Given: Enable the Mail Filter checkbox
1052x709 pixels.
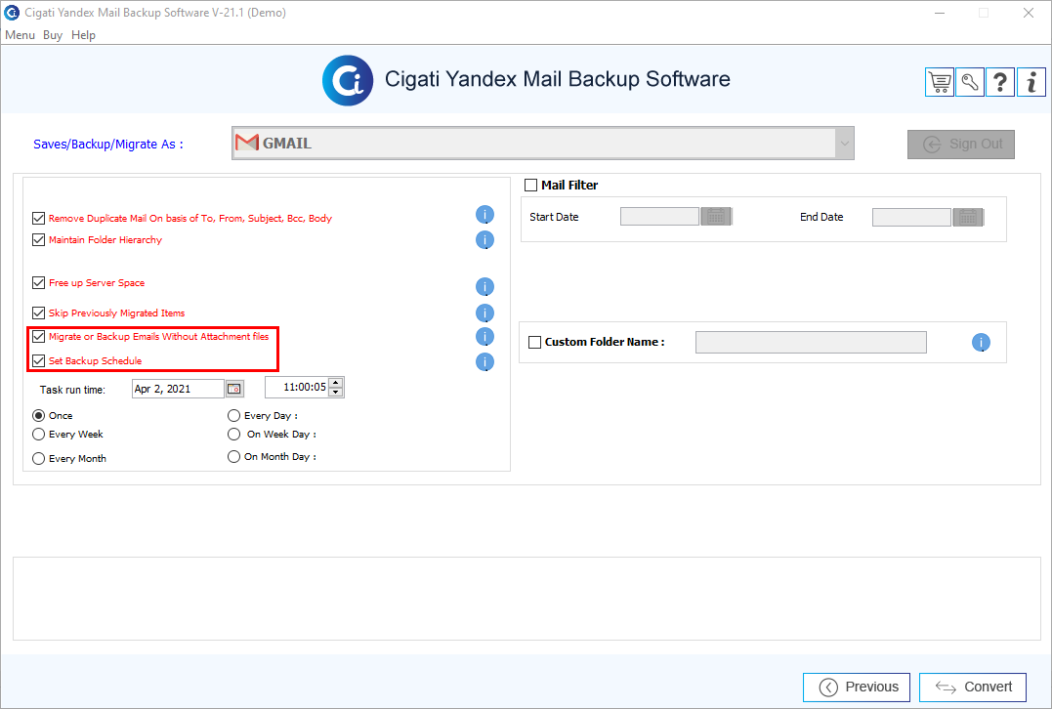Looking at the screenshot, I should (x=530, y=186).
